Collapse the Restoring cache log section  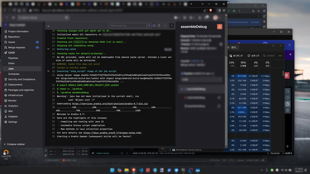point(48,49)
